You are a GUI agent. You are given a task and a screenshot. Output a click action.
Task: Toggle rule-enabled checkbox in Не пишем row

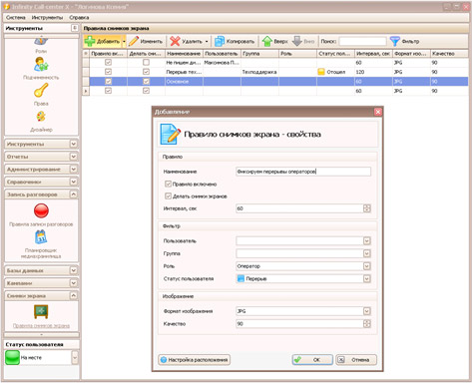coord(108,62)
